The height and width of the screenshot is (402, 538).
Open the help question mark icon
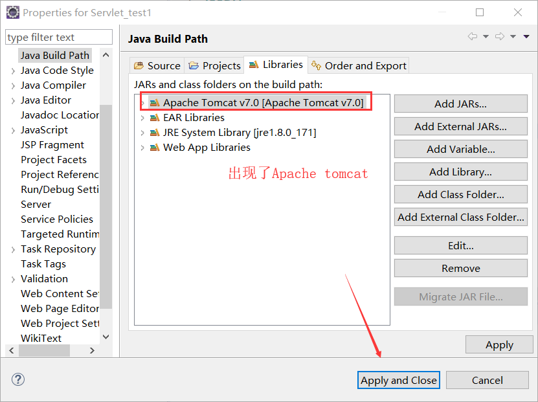18,379
